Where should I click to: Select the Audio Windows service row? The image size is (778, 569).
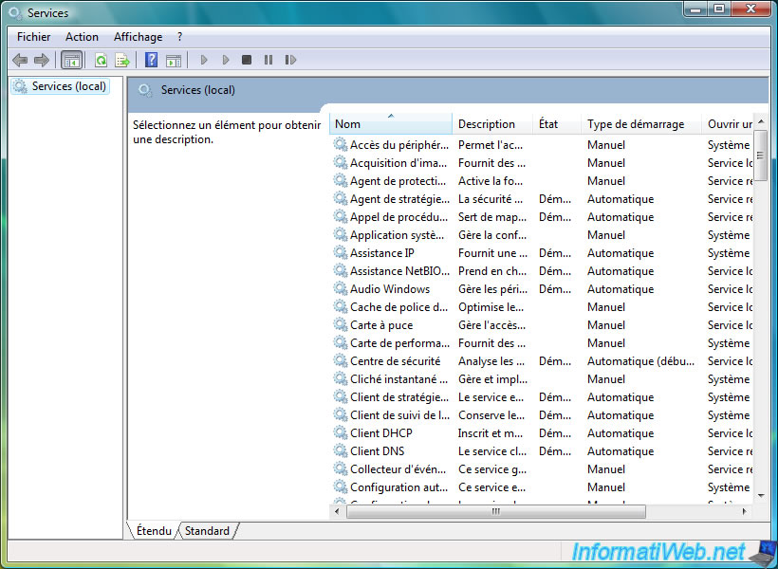click(389, 289)
